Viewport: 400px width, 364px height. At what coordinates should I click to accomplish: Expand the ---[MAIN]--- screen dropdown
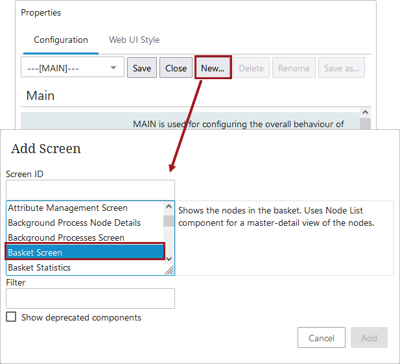tap(72, 68)
